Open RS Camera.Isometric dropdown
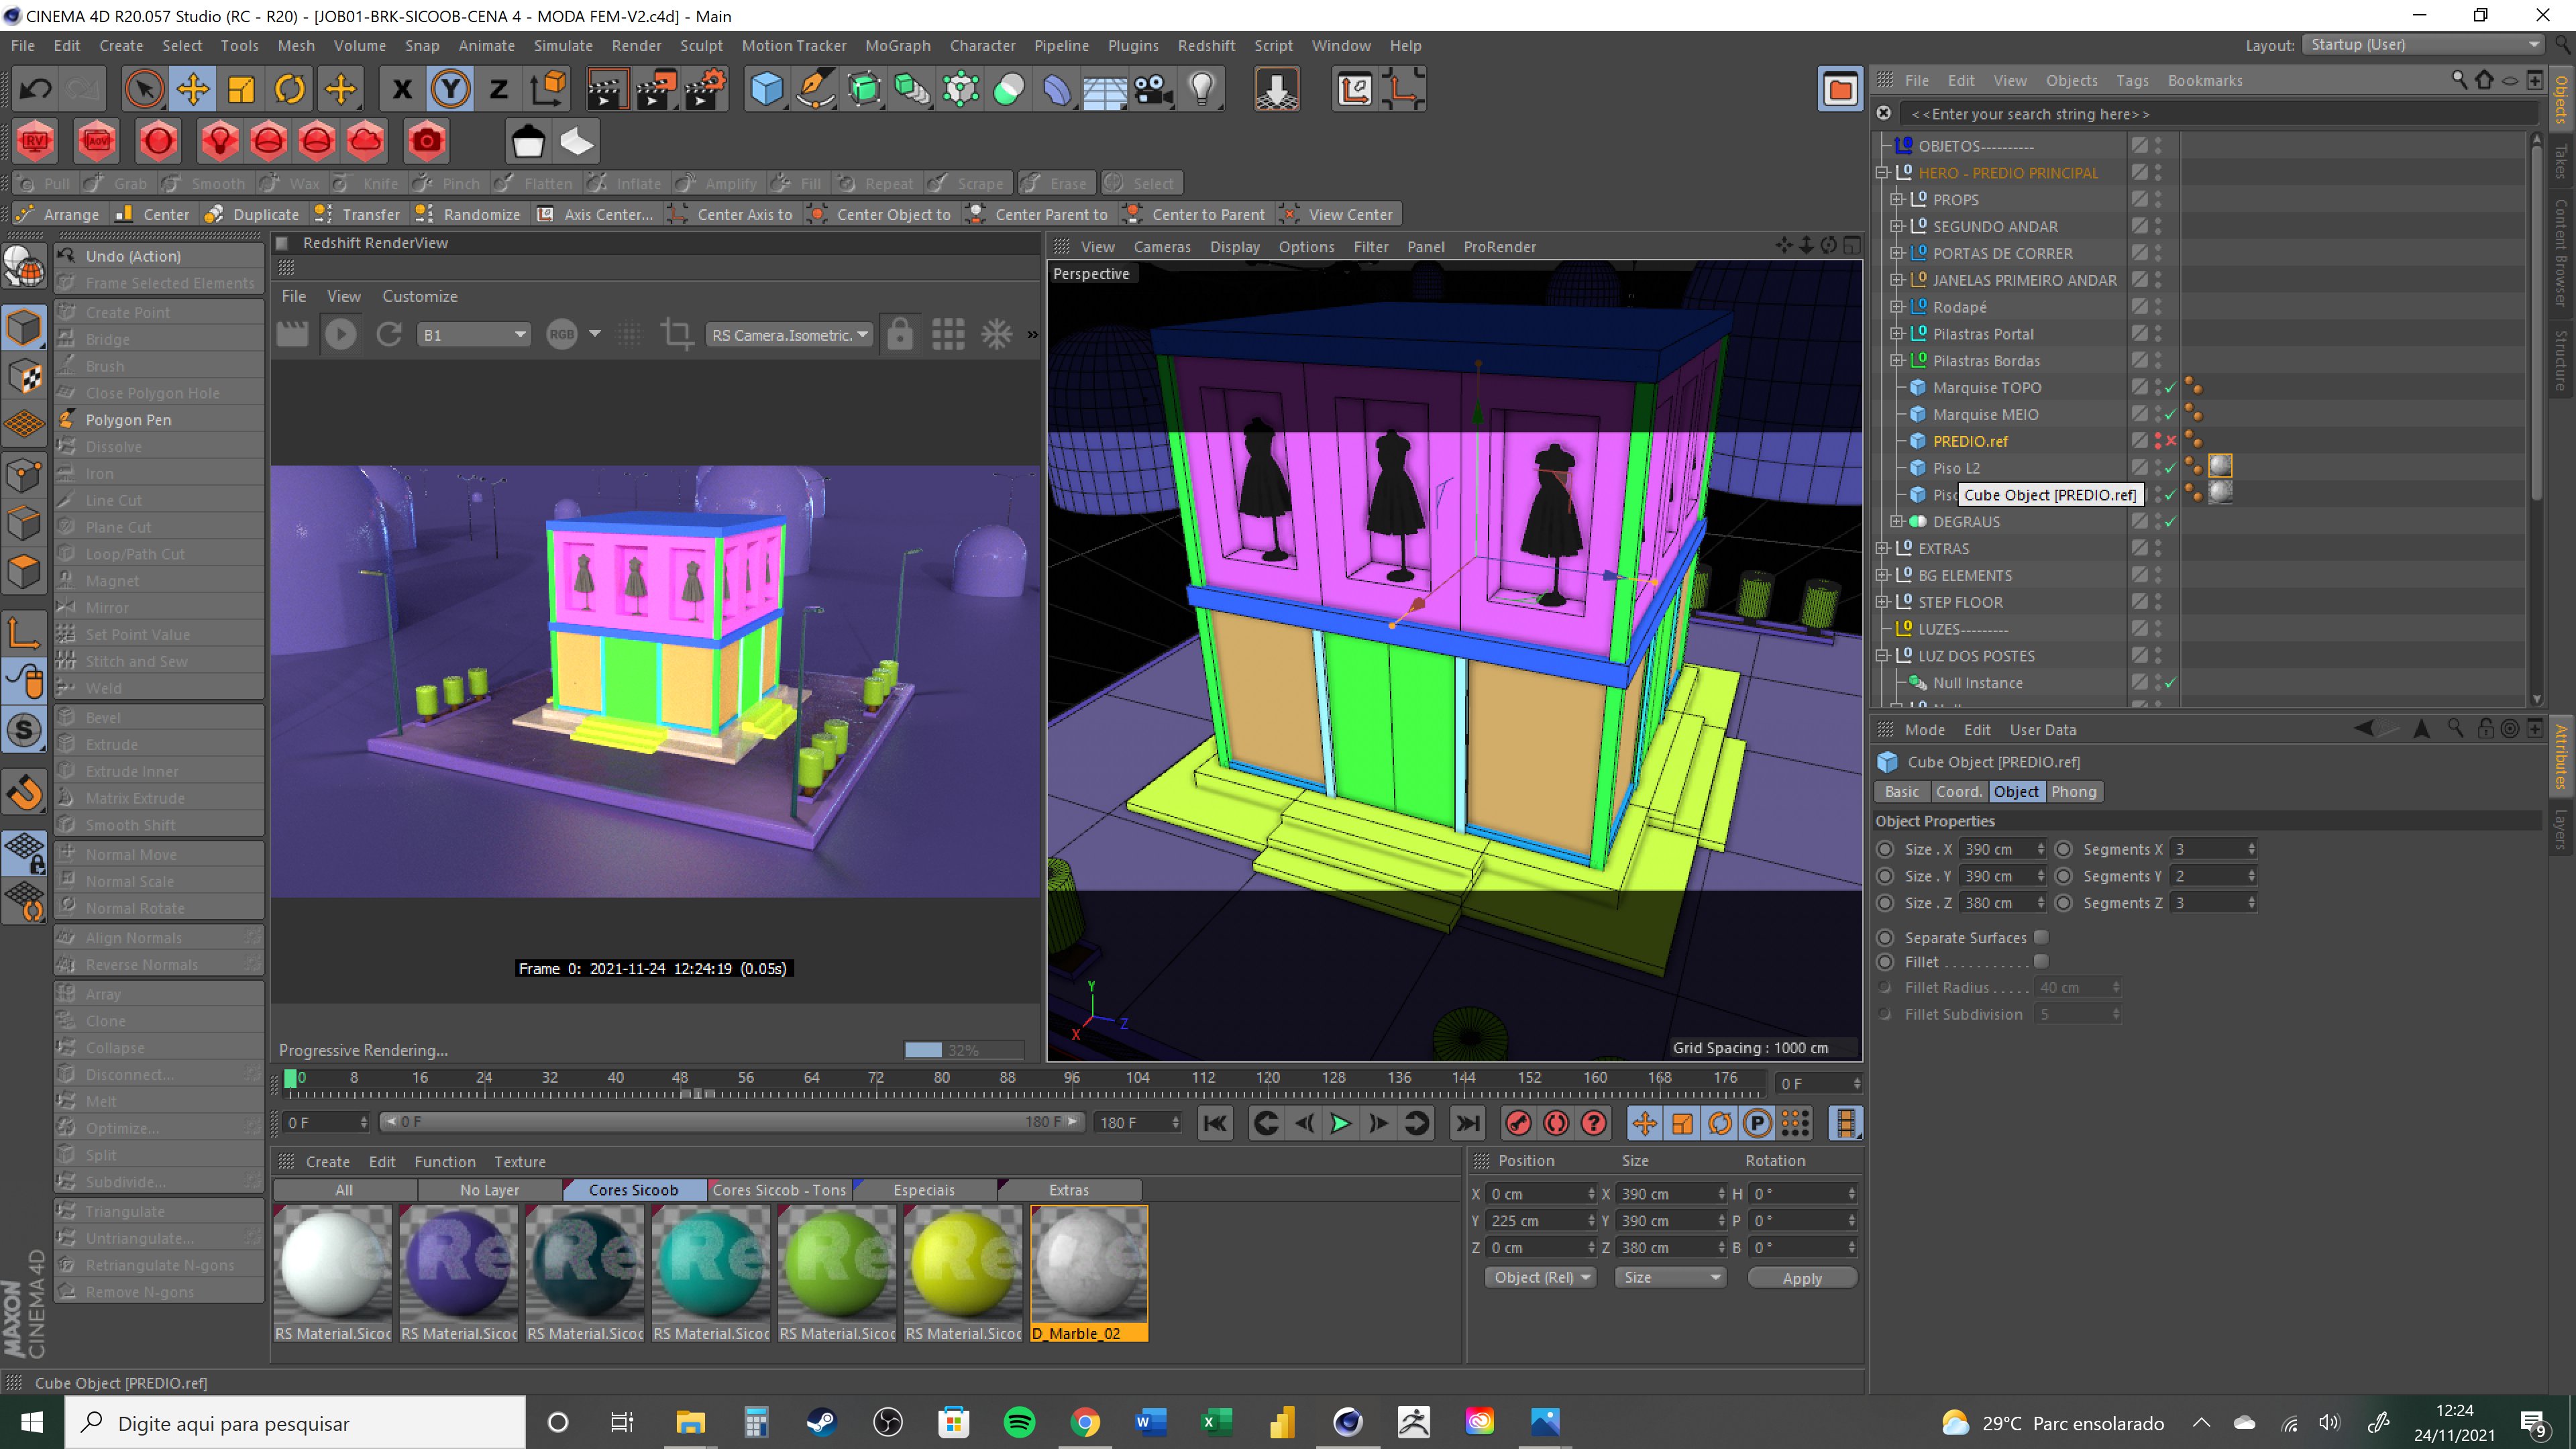 point(789,335)
